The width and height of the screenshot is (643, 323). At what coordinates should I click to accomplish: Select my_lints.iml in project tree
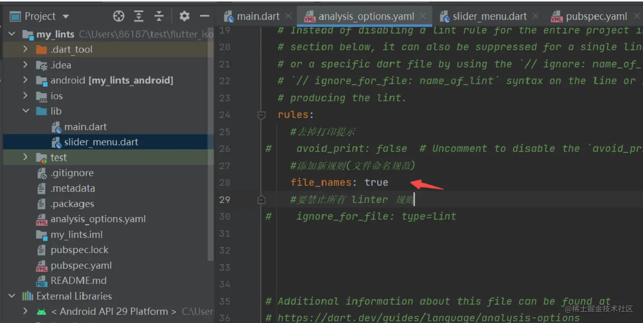77,234
